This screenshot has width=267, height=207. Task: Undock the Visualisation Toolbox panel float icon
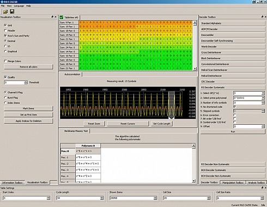coord(52,17)
